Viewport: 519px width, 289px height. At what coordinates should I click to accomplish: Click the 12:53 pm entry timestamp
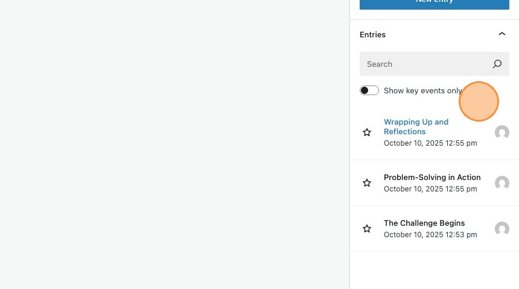[x=430, y=235]
